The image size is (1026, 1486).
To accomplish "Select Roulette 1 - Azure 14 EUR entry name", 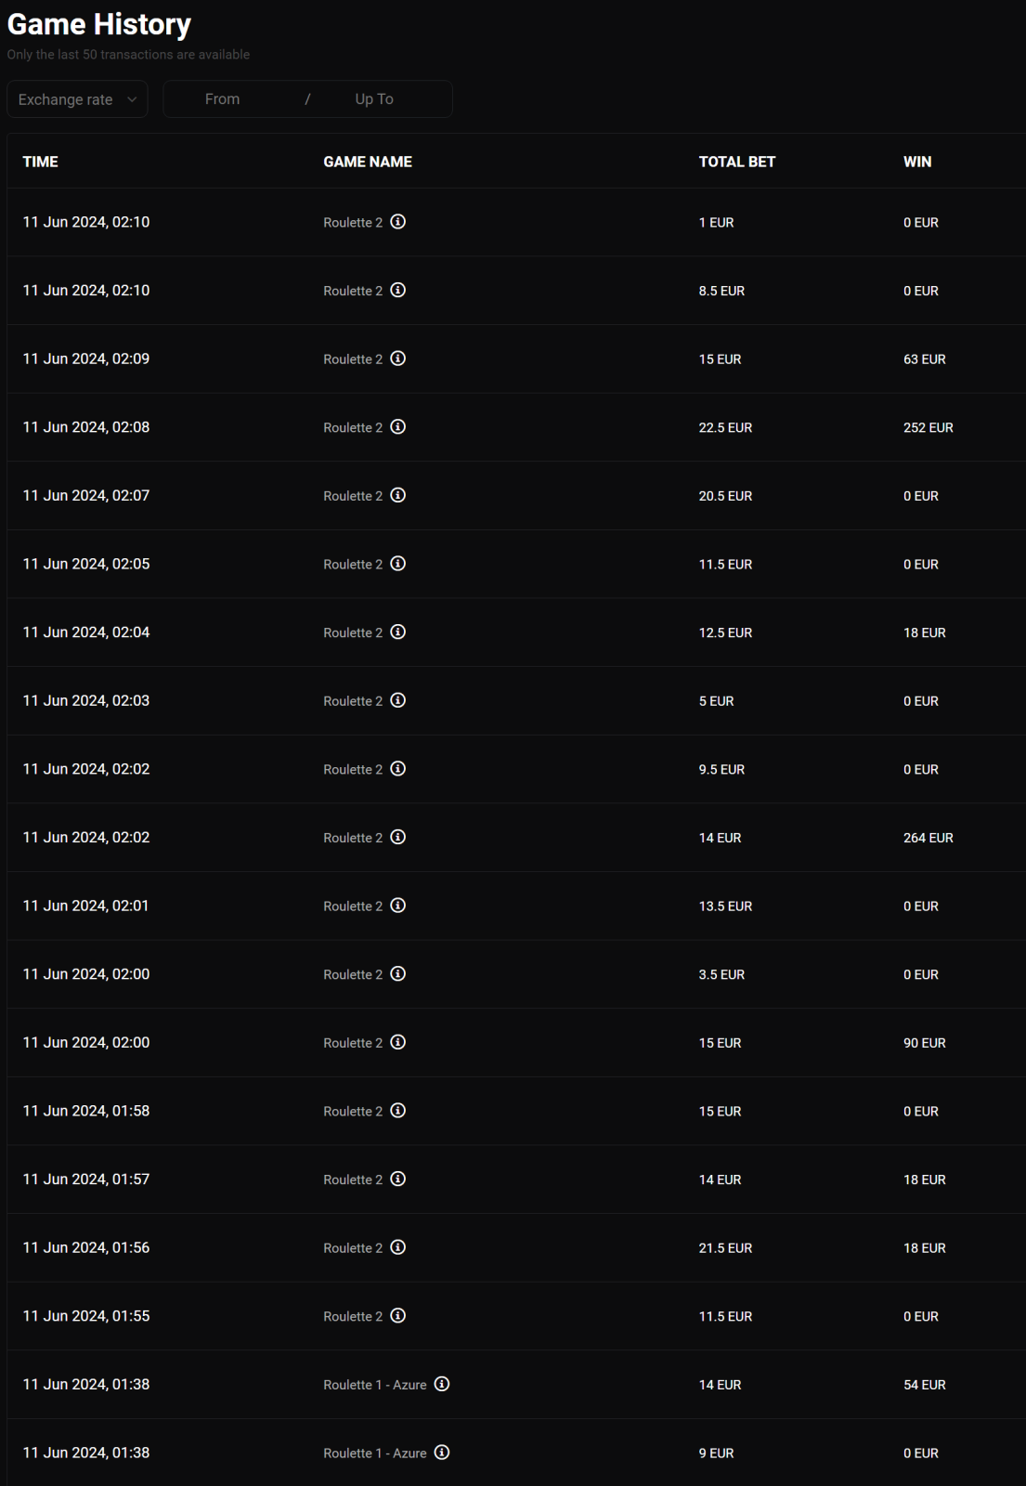I will (x=375, y=1385).
